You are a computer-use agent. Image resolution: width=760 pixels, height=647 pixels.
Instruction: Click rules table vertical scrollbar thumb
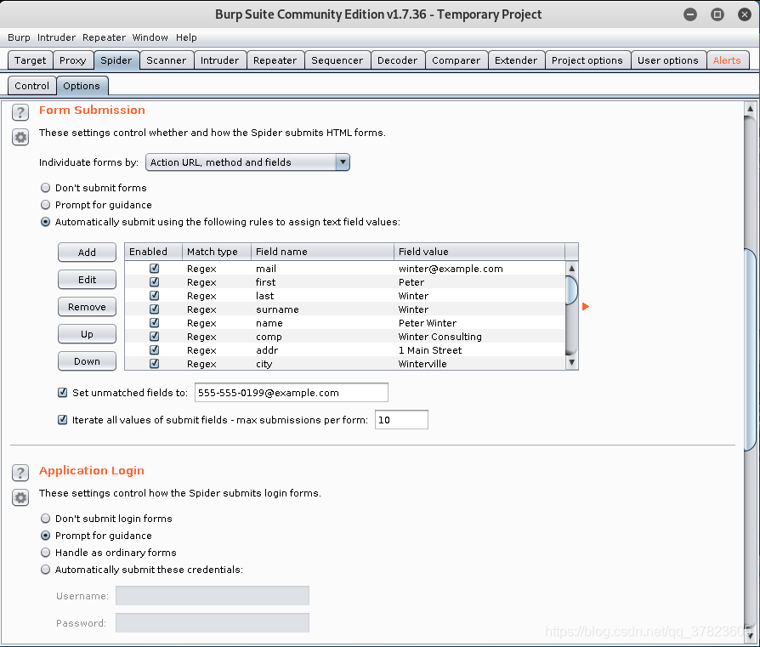[x=572, y=290]
